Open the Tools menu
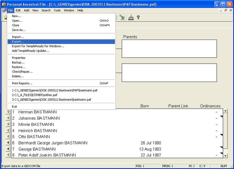The width and height of the screenshot is (234, 169). [57, 10]
